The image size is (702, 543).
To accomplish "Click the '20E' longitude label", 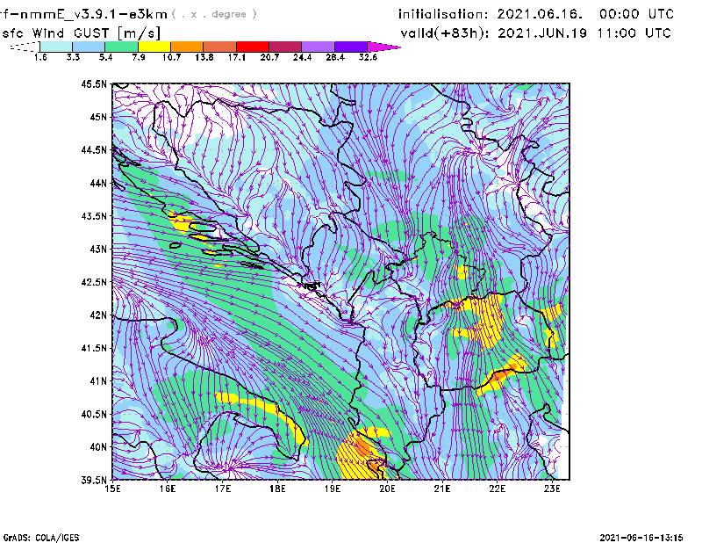I will [387, 489].
